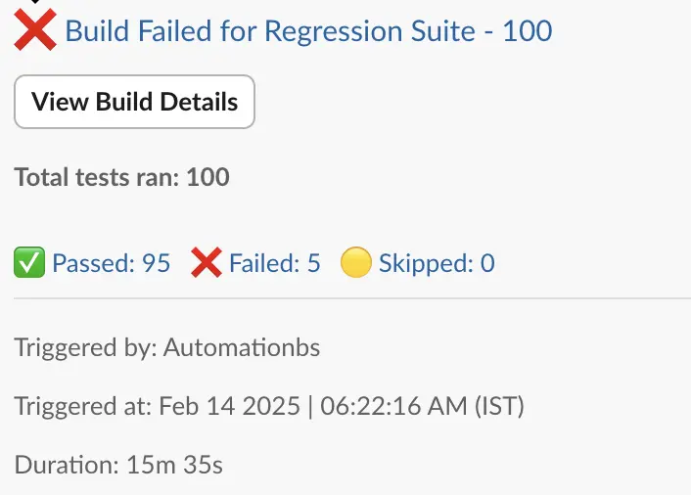Viewport: 691px width, 495px height.
Task: Click the Feb 14 2025 date
Action: click(229, 406)
